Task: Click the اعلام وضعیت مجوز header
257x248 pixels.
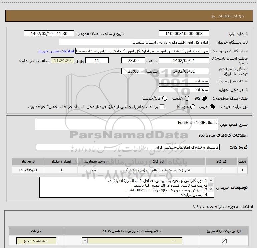Action: (x=132, y=231)
